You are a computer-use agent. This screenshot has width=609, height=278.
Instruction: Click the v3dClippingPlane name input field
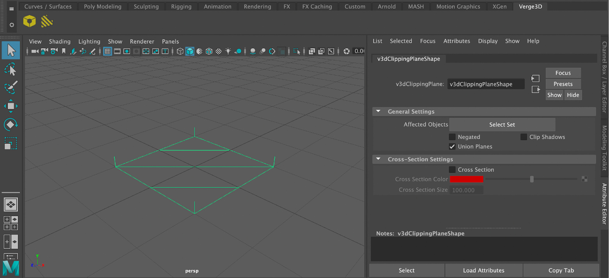click(x=486, y=84)
